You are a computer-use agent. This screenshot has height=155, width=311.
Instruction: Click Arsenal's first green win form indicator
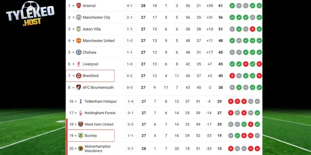[232, 6]
